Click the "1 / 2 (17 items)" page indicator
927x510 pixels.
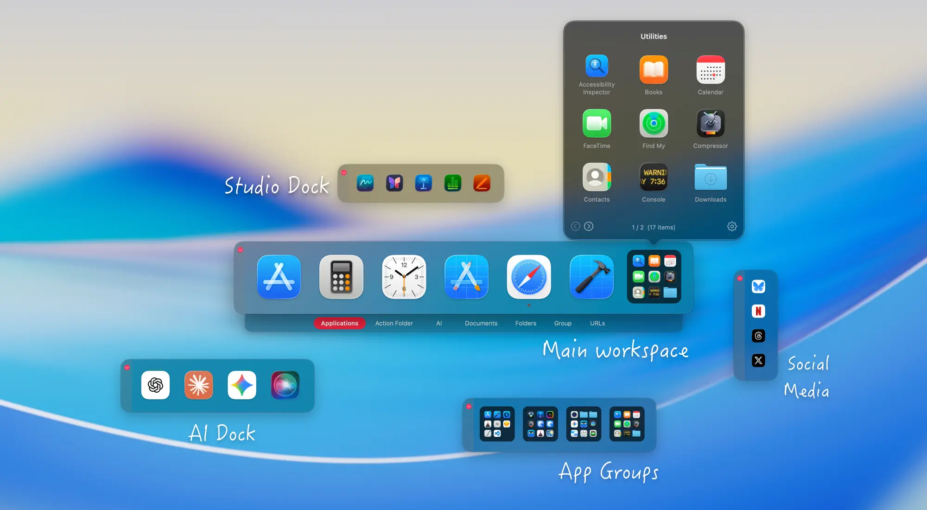[654, 227]
